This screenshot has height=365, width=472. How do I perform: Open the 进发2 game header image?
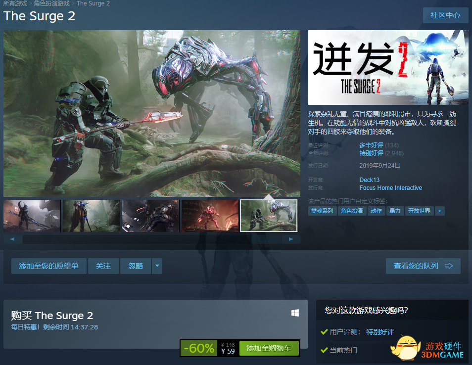(x=388, y=67)
